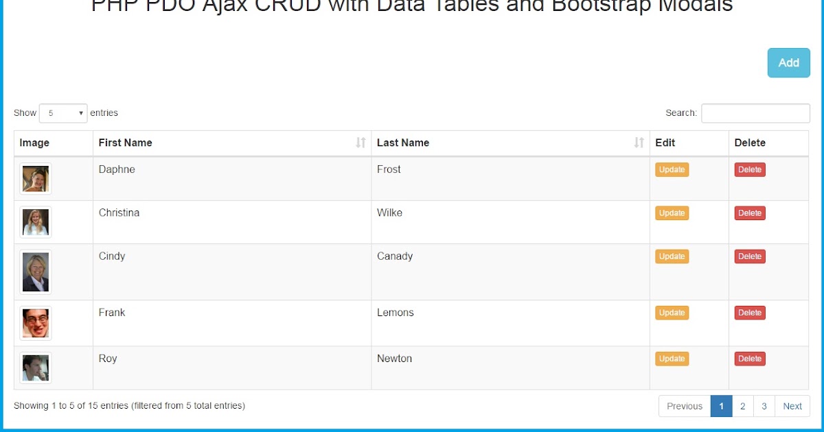Delete the Frank Lemons entry
The image size is (824, 432).
pos(750,313)
